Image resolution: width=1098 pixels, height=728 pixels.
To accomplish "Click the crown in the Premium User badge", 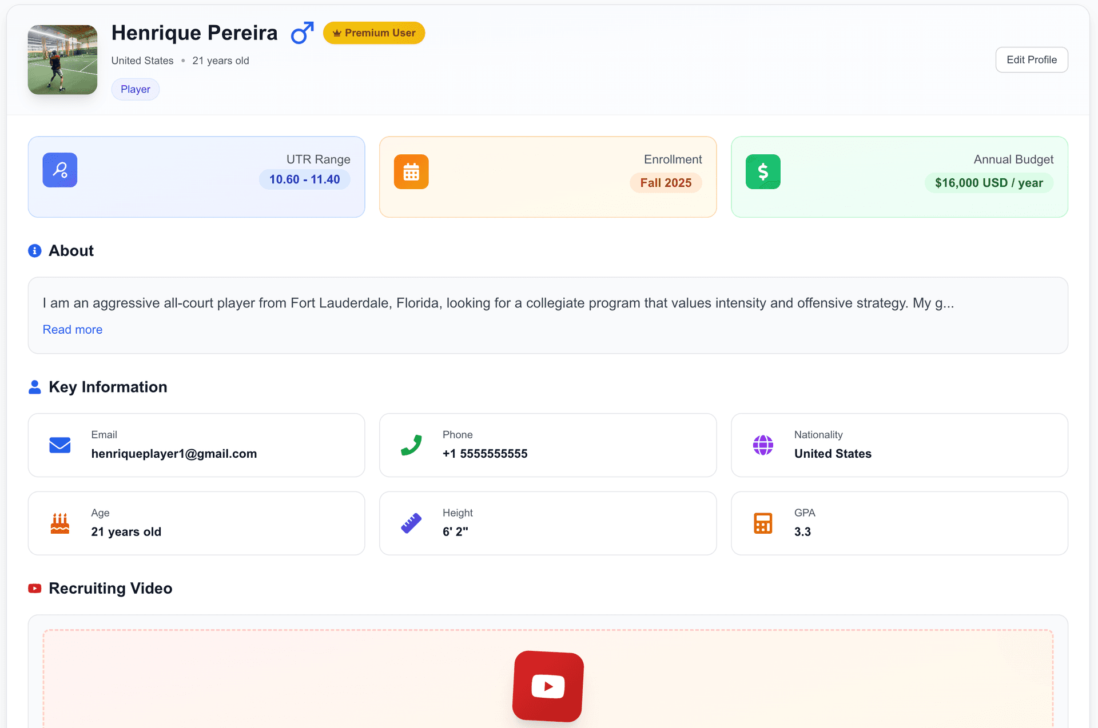I will coord(337,33).
